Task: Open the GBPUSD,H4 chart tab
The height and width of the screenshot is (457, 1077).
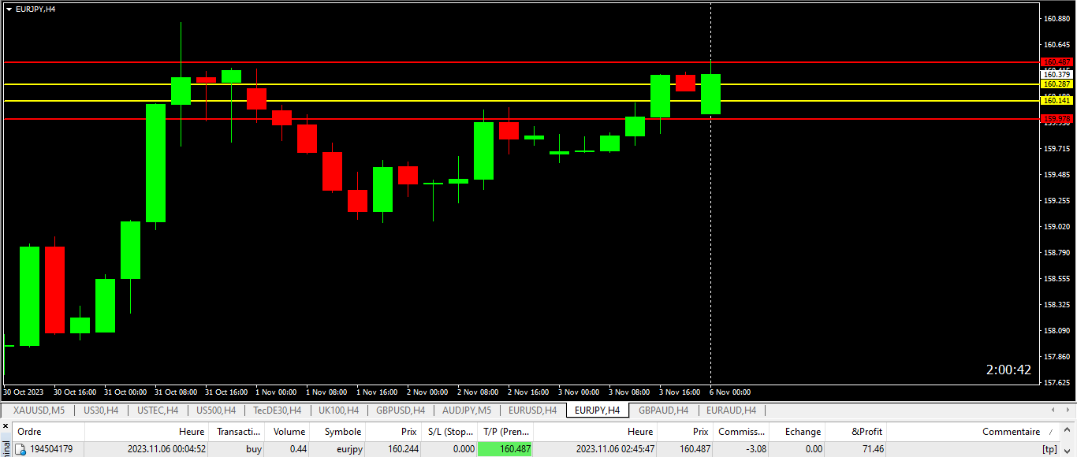Action: coord(401,411)
